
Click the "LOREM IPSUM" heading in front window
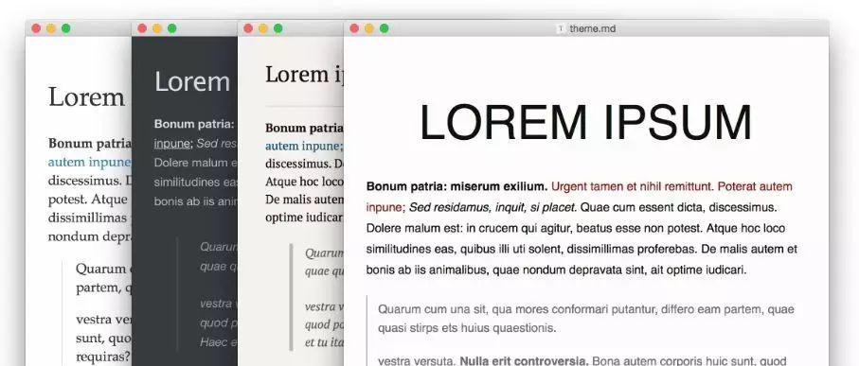pos(585,123)
